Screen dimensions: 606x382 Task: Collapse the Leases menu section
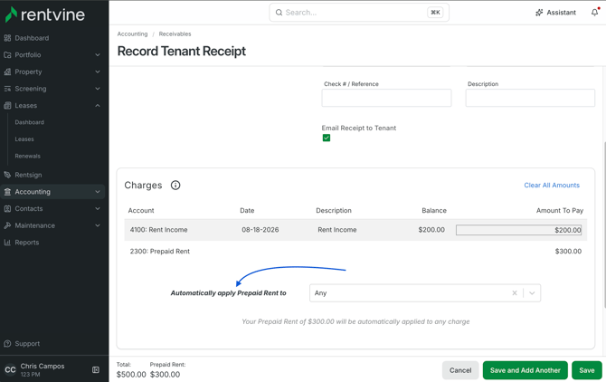pos(98,106)
